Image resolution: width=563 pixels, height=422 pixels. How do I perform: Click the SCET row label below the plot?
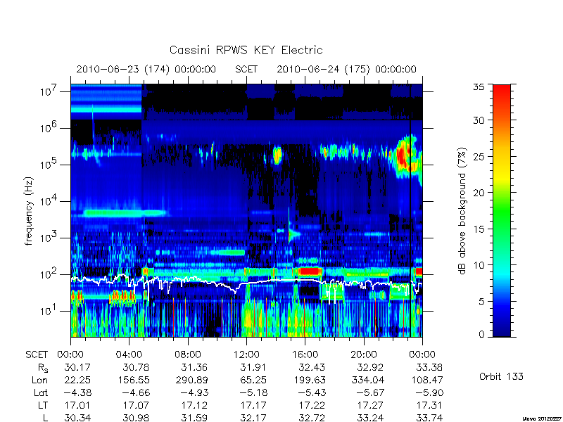[37, 355]
